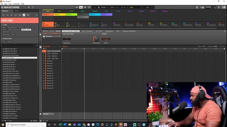Select group C1 Bass
Image resolution: width=227 pixels, height=127 pixels.
71,24
